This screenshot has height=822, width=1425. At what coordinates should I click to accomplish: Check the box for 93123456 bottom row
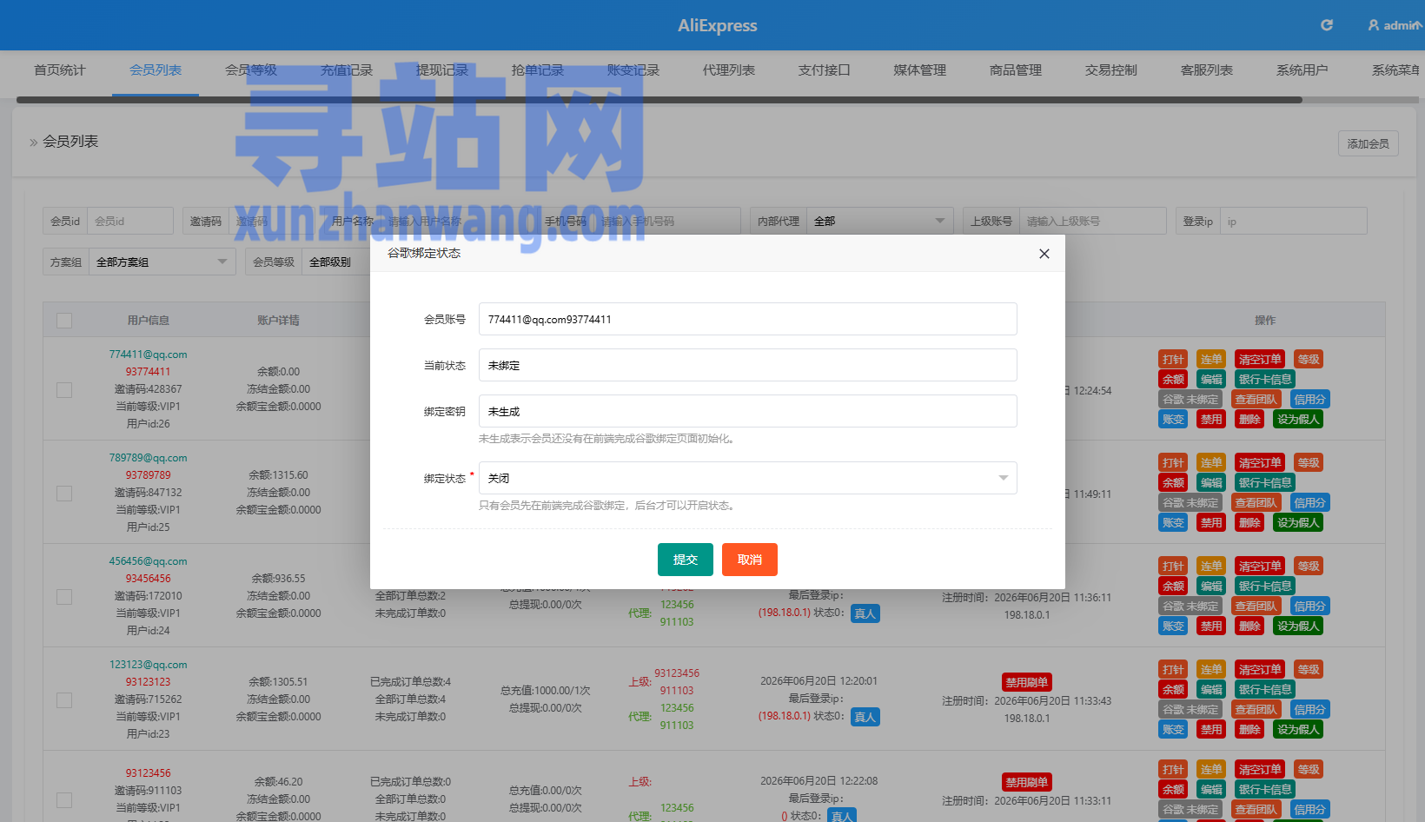point(64,800)
